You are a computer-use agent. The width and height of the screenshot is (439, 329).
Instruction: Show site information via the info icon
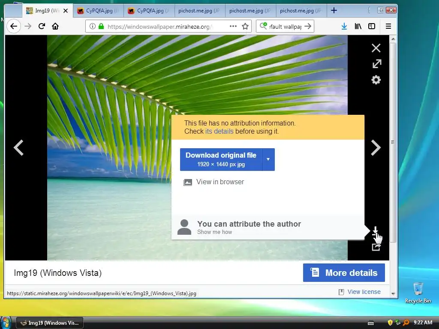93,26
